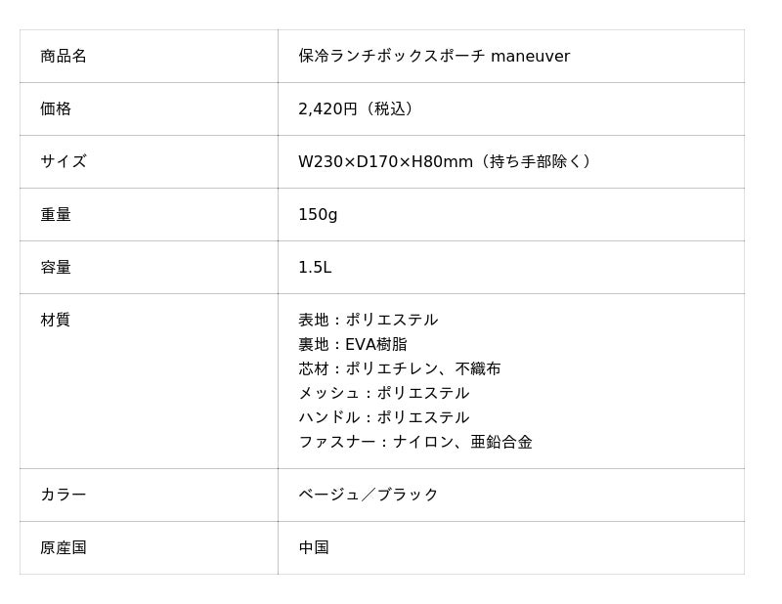Select the dimensions text W230×D170×H80mm
The height and width of the screenshot is (604, 782).
tap(385, 161)
